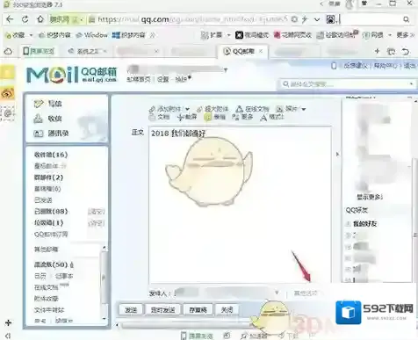Viewport: 418px width, 340px height.
Task: Open the 垃圾箱(1) spam folder
Action: click(48, 223)
